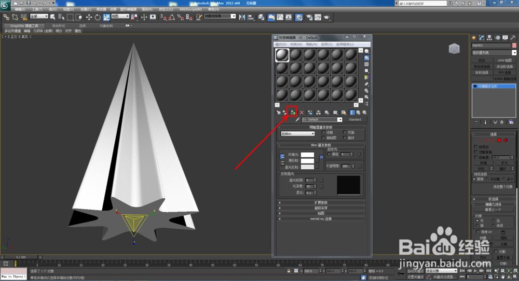519x281 pixels.
Task: Expand the Extended Parameters (扩展参数) rollout
Action: (321, 202)
